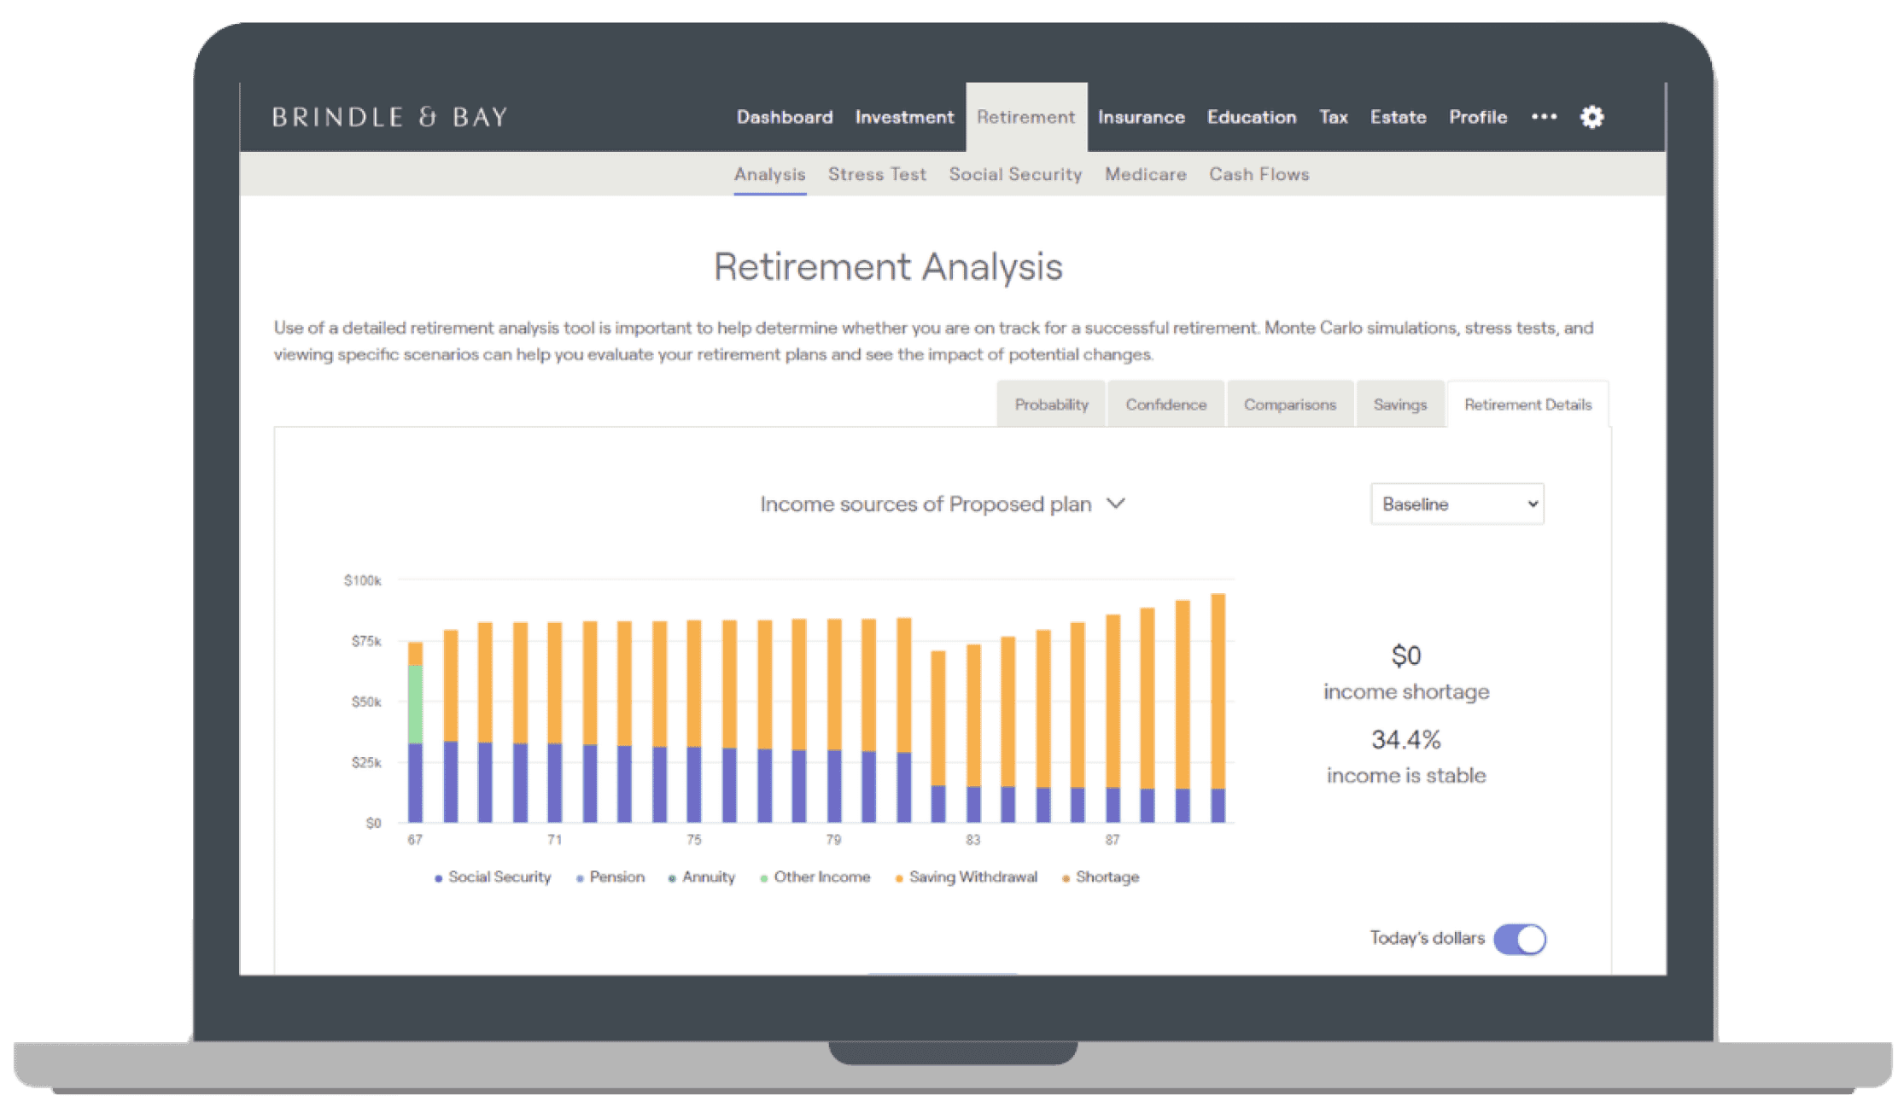Image resolution: width=1904 pixels, height=1107 pixels.
Task: Toggle Shortage legend marker
Action: click(x=1066, y=878)
